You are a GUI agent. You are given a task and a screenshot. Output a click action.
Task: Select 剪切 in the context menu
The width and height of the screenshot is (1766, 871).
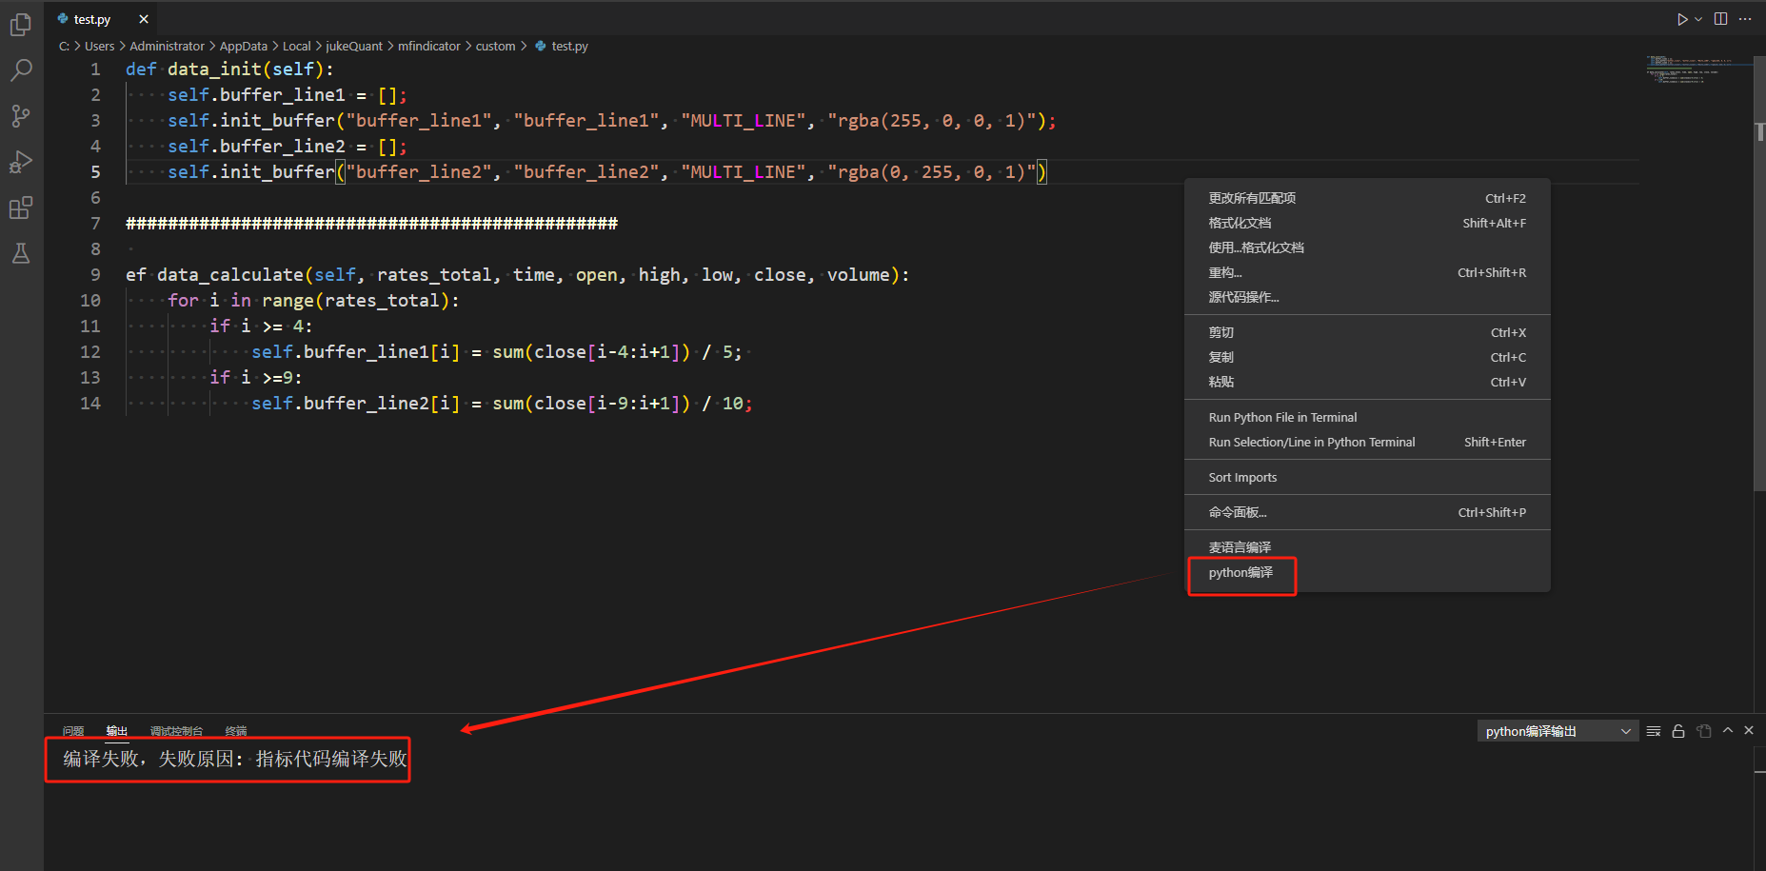(1367, 332)
